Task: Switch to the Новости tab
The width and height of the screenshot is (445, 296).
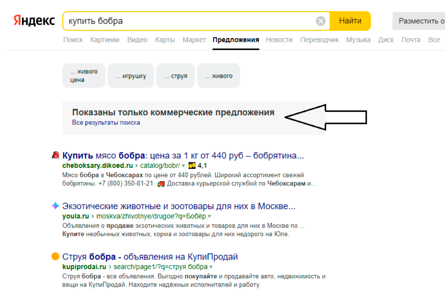Action: (279, 40)
